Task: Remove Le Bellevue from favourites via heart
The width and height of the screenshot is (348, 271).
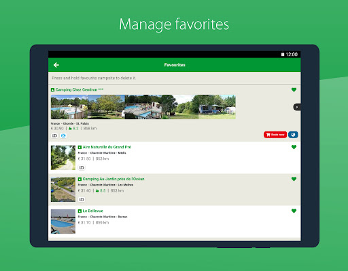Action: click(294, 211)
